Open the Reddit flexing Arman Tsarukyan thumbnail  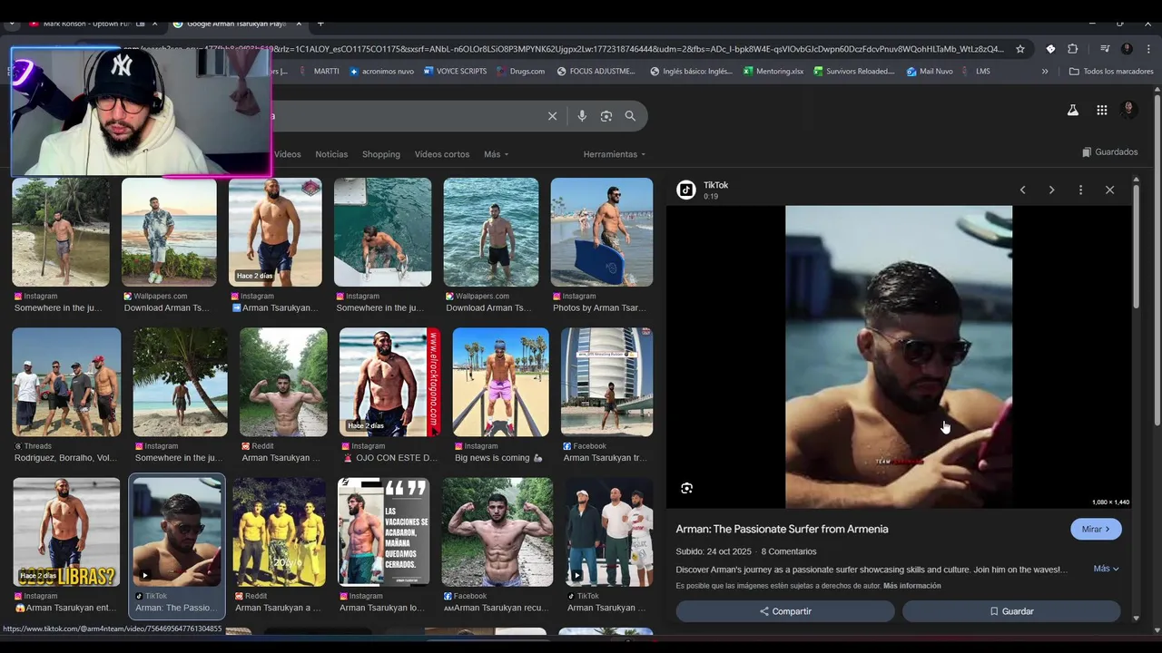point(283,382)
